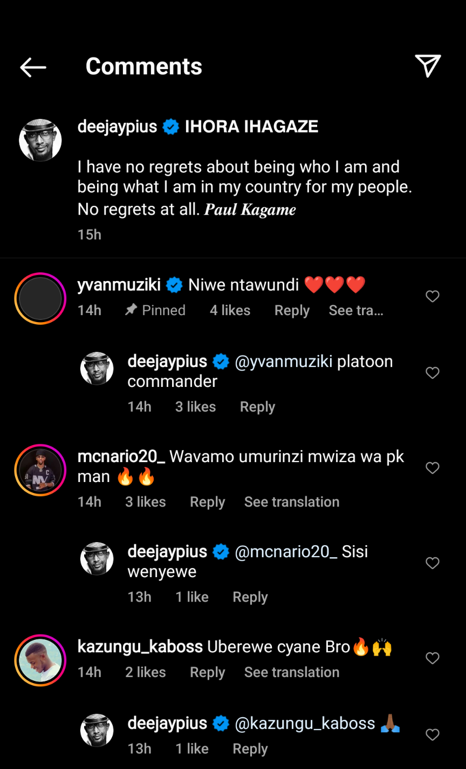Viewport: 466px width, 769px height.
Task: Like kazungu_kaboss's comment heart
Action: 433,658
